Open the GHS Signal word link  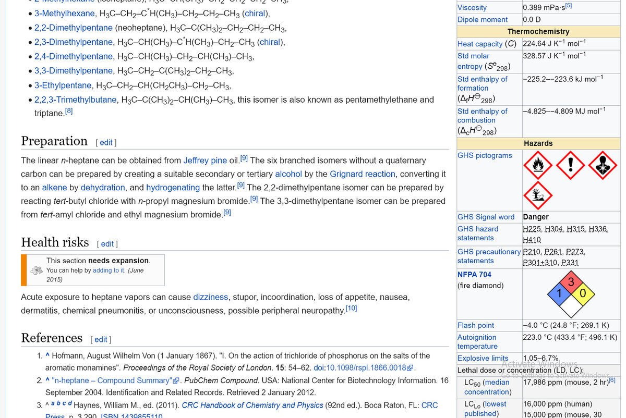click(x=486, y=217)
